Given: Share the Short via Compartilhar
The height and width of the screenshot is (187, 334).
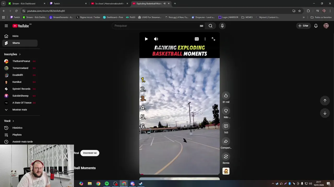Looking at the screenshot, I should (226, 141).
